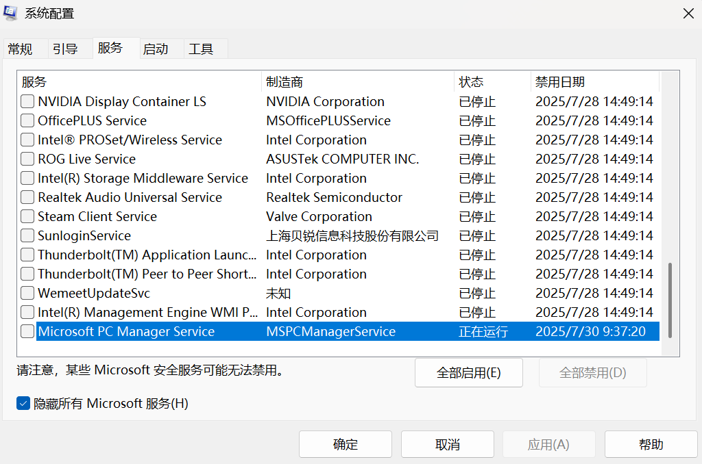Image resolution: width=702 pixels, height=464 pixels.
Task: Enable Thunderbolt(TM) Peer to Peer checkbox
Action: pos(27,274)
